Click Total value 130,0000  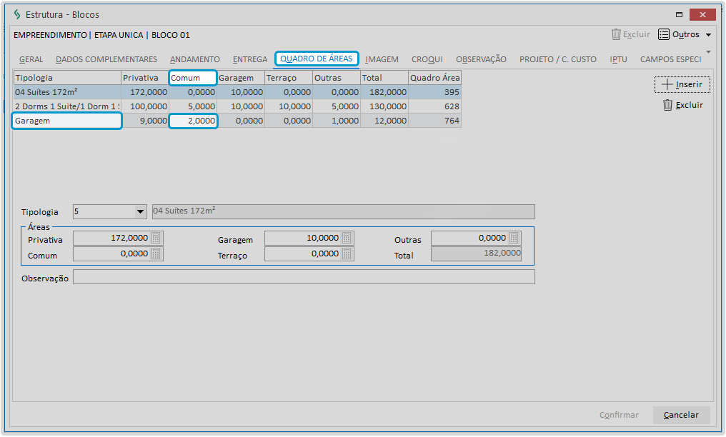pos(384,106)
